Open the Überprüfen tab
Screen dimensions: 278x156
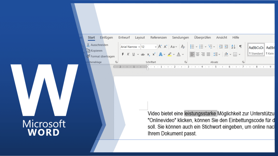(203, 37)
